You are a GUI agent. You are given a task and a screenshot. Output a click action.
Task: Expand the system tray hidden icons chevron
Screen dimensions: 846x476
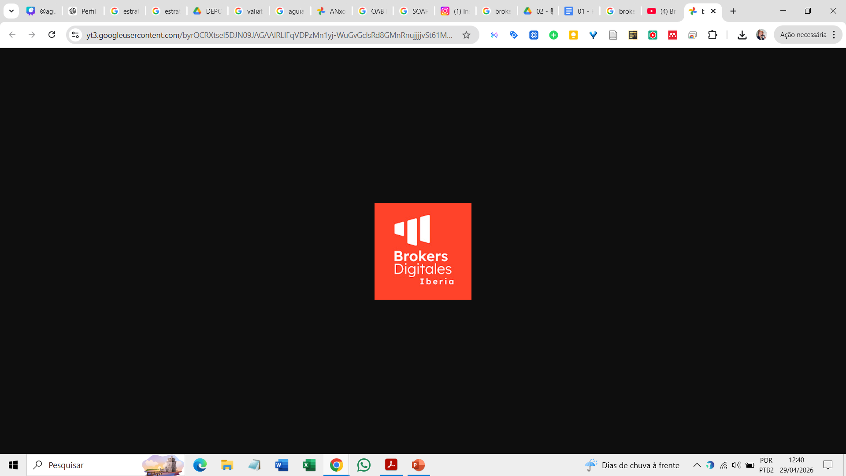pos(697,465)
